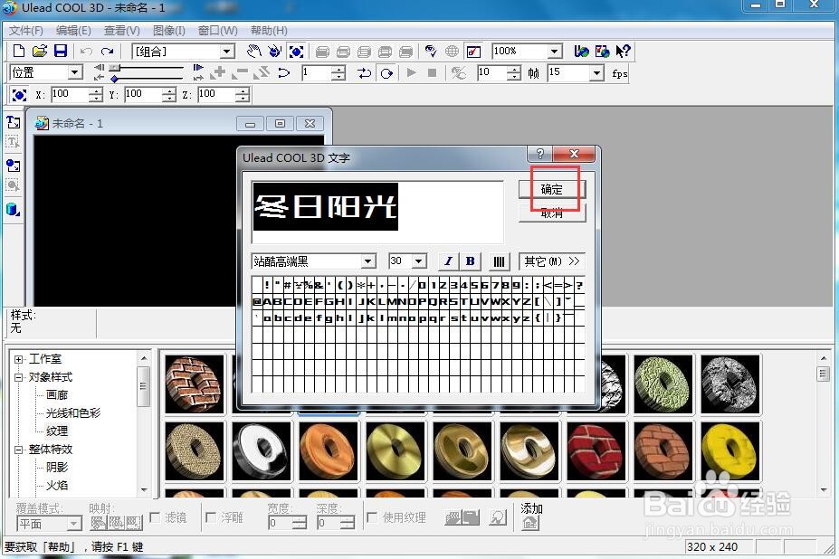Screen dimensions: 839x559
Task: Open the 站酷高端黑 font dropdown
Action: (367, 261)
